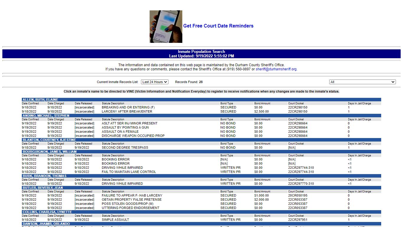The height and width of the screenshot is (227, 403).
Task: Select ASSAULT ON A FEMALE charge text
Action: click(x=120, y=132)
